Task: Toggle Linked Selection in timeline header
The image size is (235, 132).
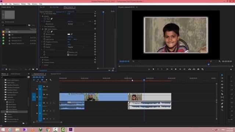Action: pos(42,80)
